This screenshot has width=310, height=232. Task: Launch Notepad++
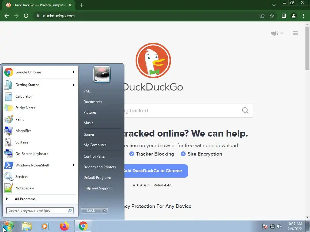point(40,188)
